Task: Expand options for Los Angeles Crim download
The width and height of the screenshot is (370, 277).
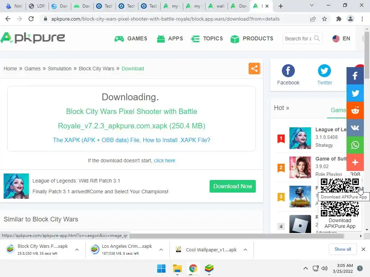Action: [x=161, y=250]
